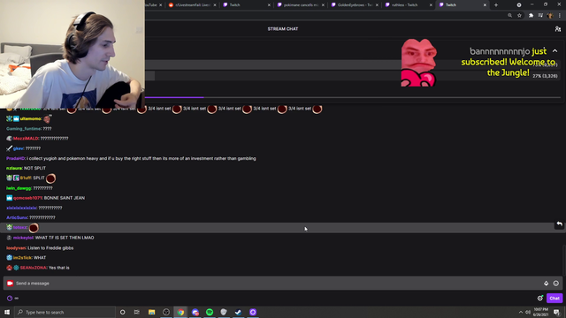Screen dimensions: 566x318
Task: Open the Windows Start menu
Action: pyautogui.click(x=7, y=312)
